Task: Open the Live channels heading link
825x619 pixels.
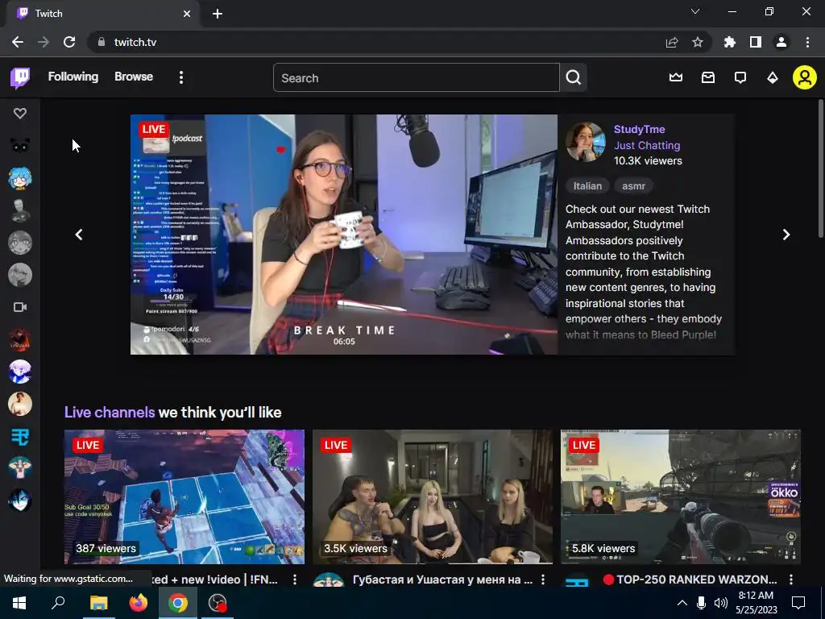Action: tap(110, 412)
